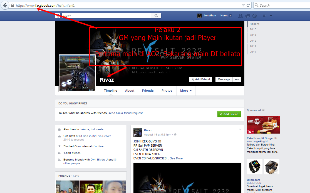Click the green Add Friend button

pos(229,114)
